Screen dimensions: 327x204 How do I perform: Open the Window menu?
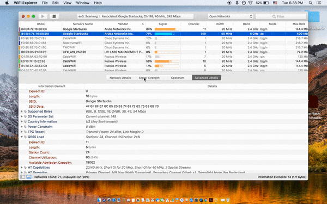coord(83,3)
